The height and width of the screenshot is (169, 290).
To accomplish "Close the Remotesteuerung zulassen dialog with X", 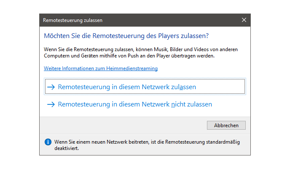I will [244, 20].
